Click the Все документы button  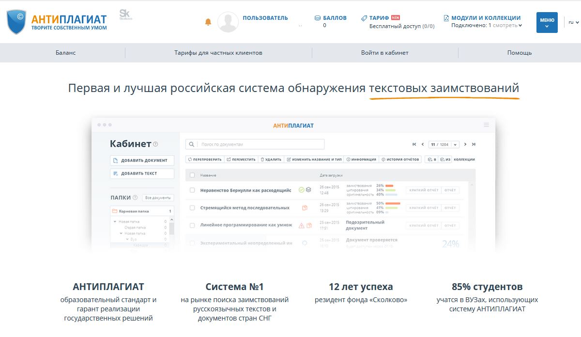pyautogui.click(x=158, y=198)
